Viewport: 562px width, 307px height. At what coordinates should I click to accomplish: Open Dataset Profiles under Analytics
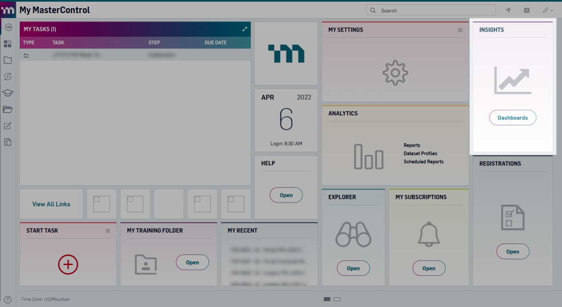coord(420,153)
